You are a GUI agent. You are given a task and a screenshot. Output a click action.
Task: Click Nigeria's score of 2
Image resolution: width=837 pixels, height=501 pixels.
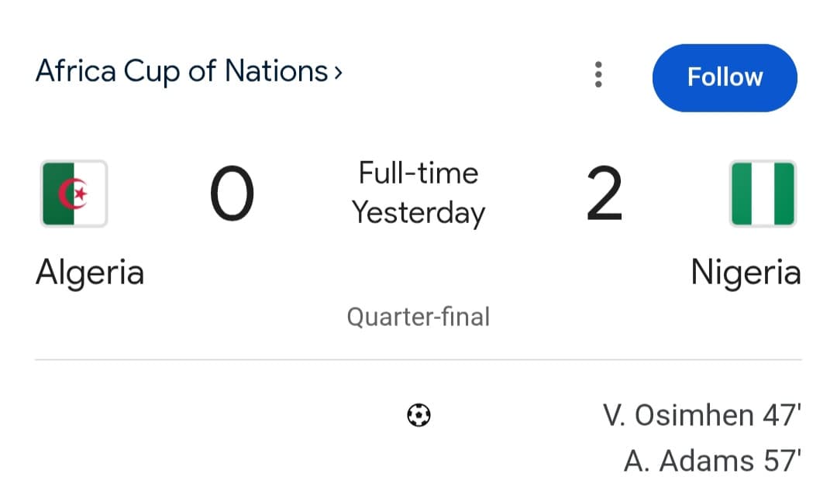(x=605, y=194)
